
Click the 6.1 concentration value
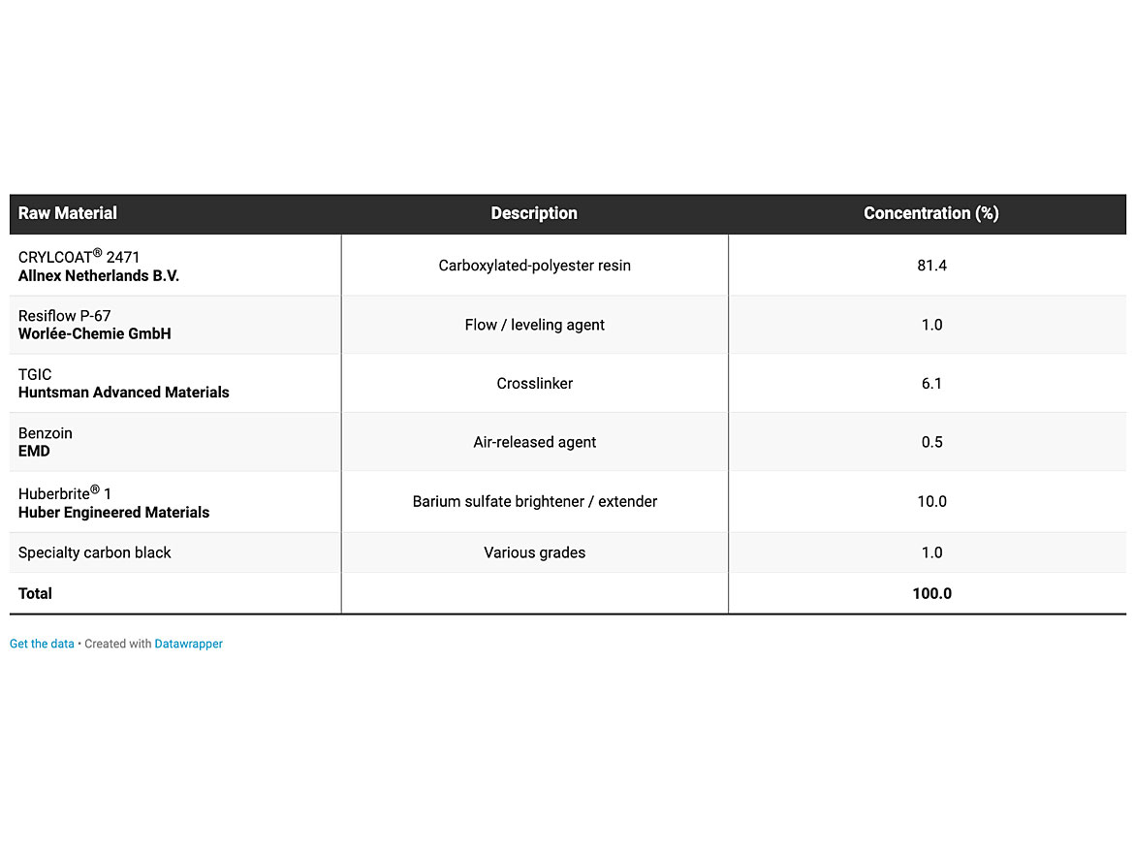tap(931, 384)
